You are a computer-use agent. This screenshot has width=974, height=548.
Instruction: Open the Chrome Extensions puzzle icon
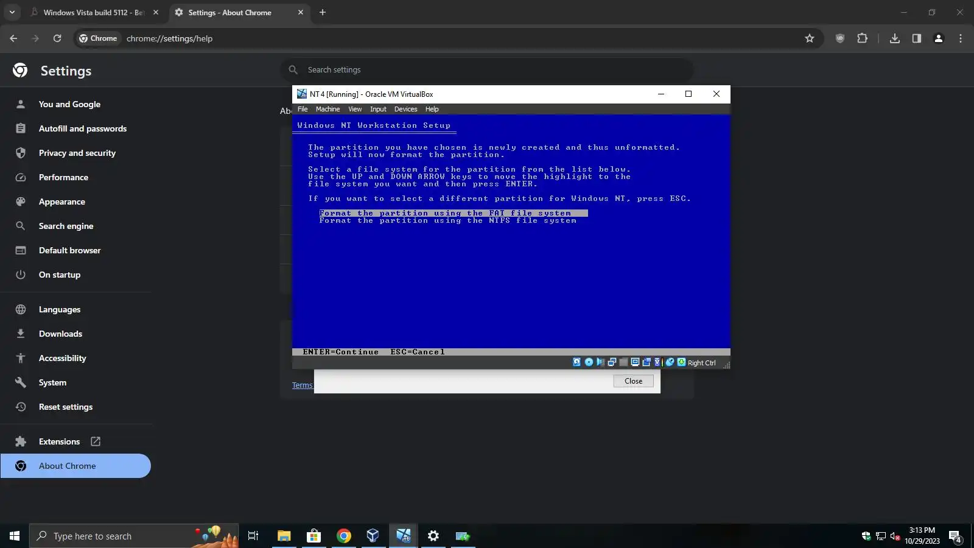[862, 38]
